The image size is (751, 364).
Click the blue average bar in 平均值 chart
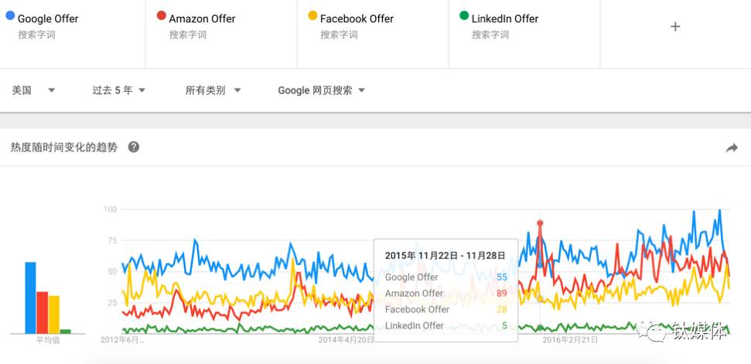[30, 298]
